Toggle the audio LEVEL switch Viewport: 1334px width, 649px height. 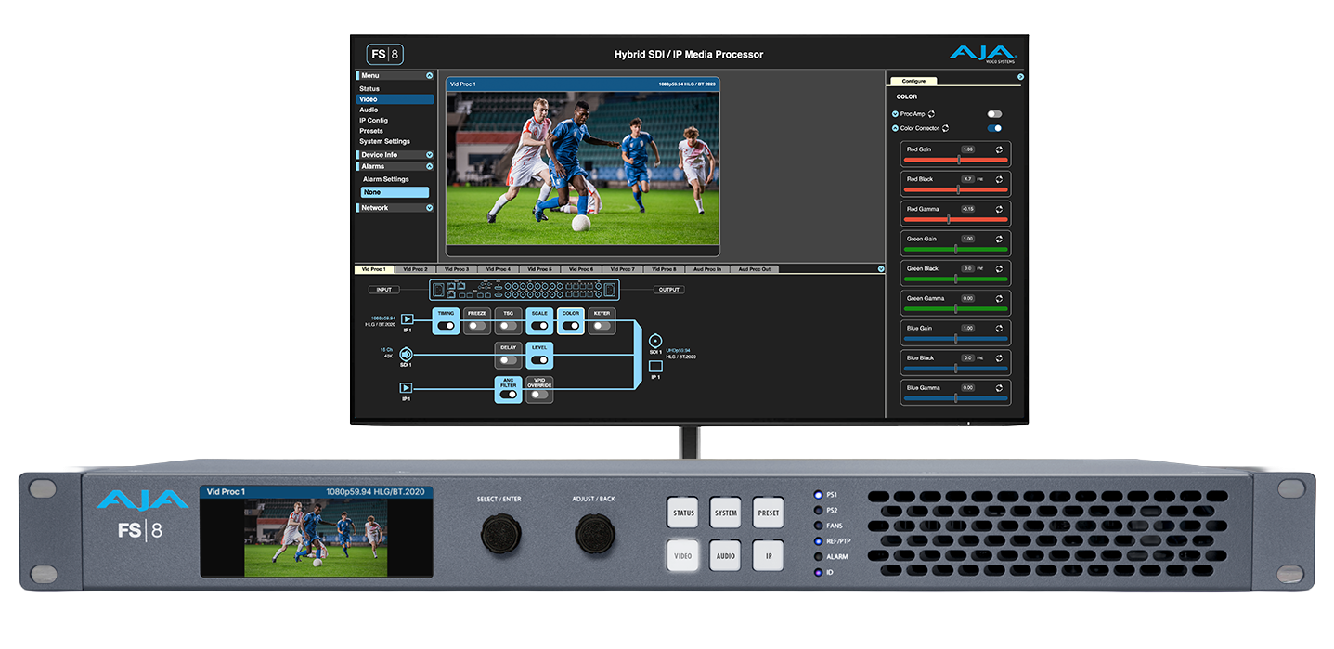coord(539,360)
